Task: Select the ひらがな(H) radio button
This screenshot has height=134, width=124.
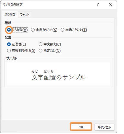Action: coord(9,30)
